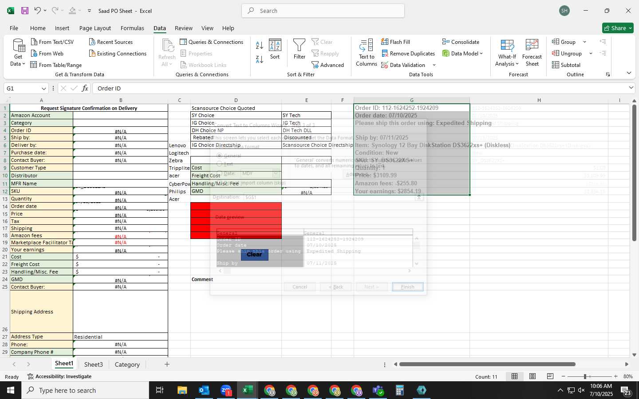Add a new sheet with plus icon
Screen dimensions: 639x399
point(167,364)
